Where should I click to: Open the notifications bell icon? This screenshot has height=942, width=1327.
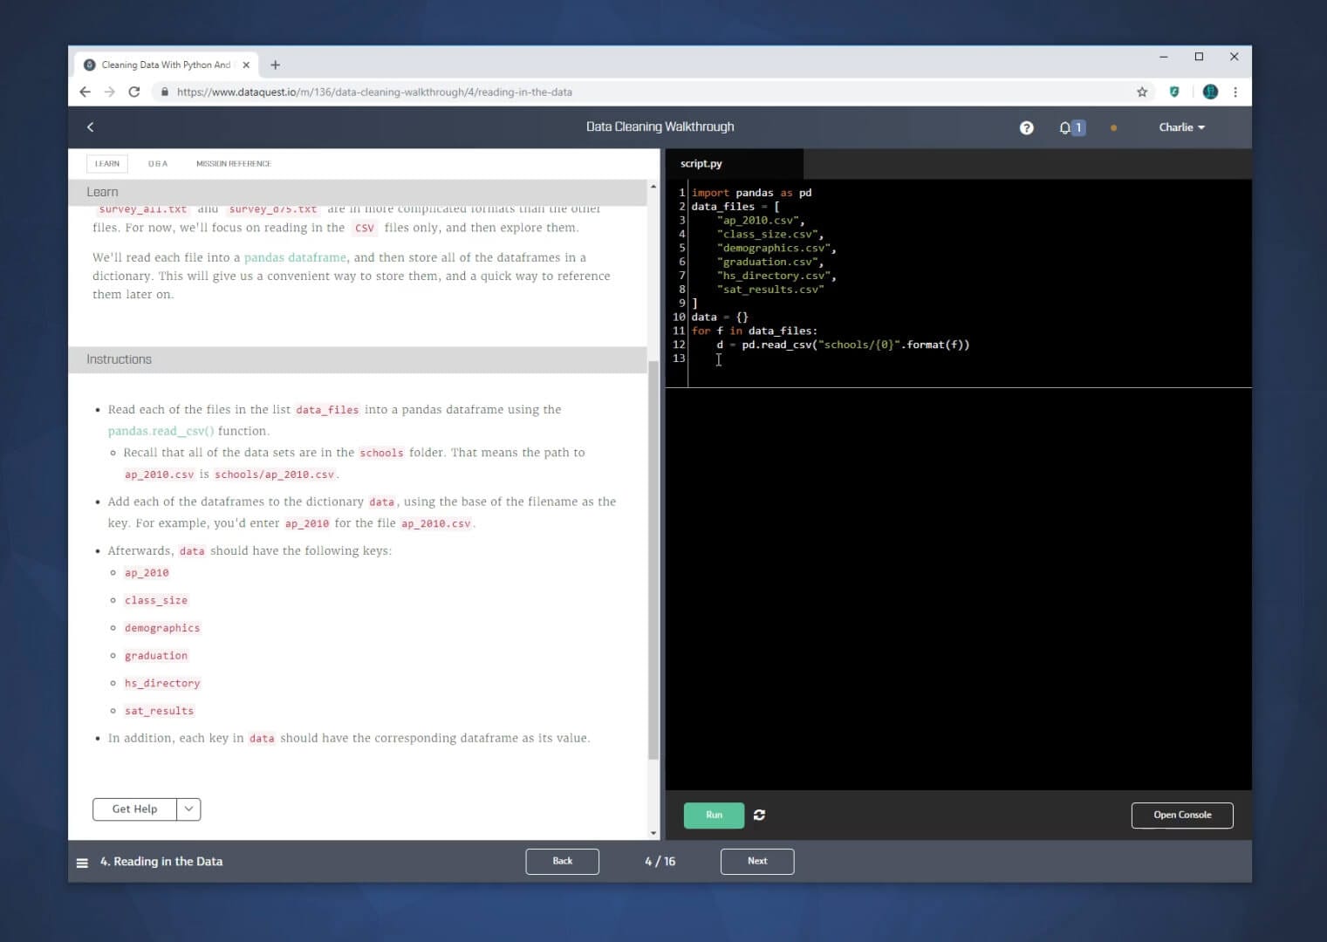coord(1064,128)
